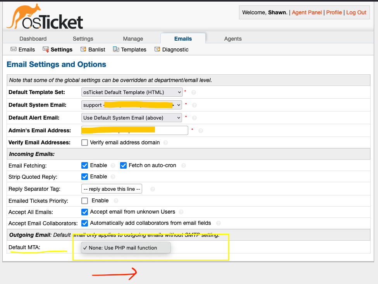Click the osTicket kangaroo logo
Viewport: 378px width, 284px height.
pos(45,17)
